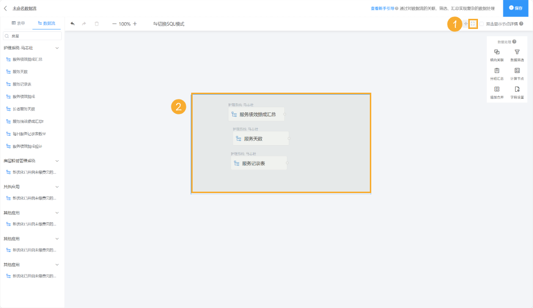Click the sidebar search field
This screenshot has width=533, height=308.
(32, 36)
